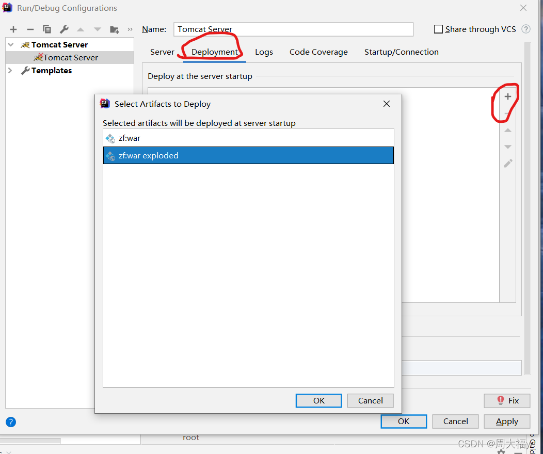Cancel the Select Artifacts dialog
Viewport: 543px width, 454px height.
tap(370, 401)
